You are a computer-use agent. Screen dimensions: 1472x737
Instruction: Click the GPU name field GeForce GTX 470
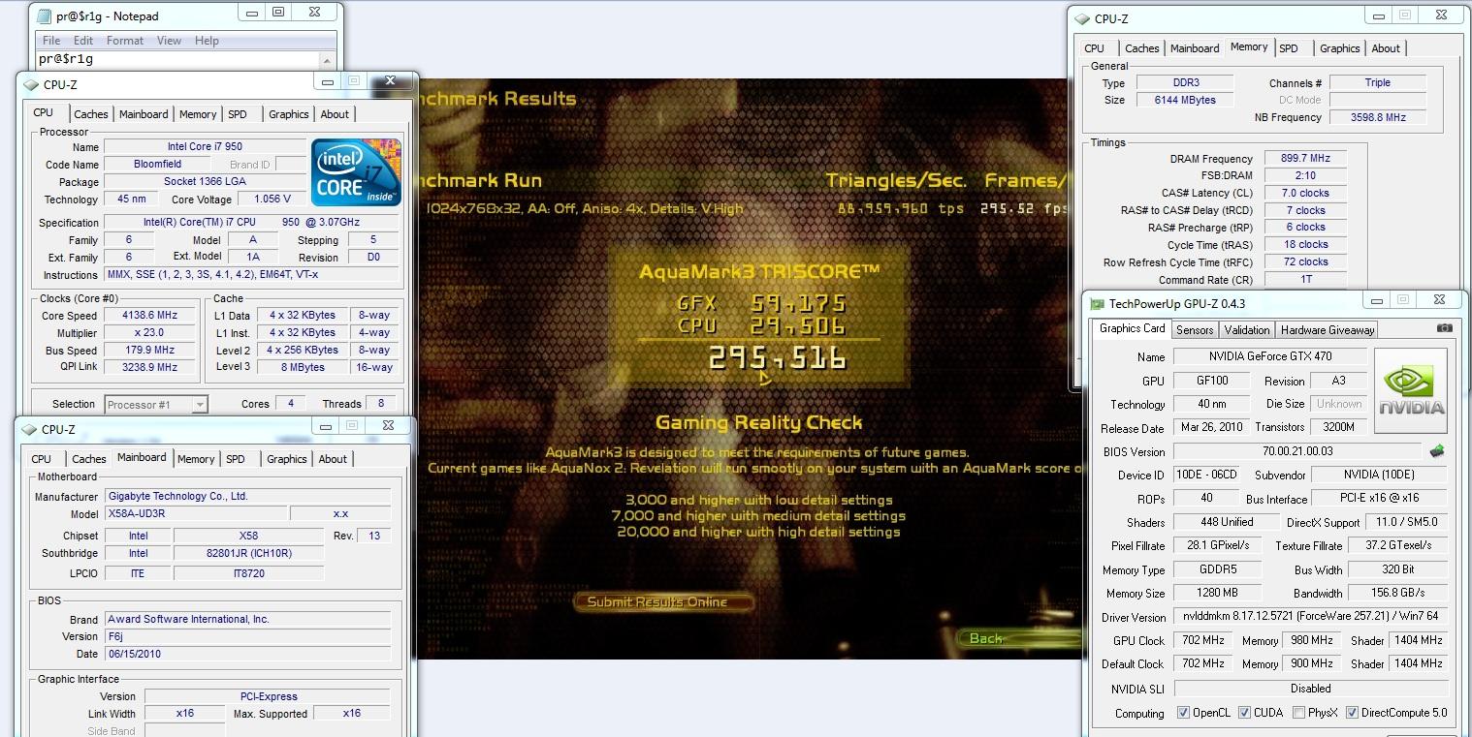click(1269, 356)
